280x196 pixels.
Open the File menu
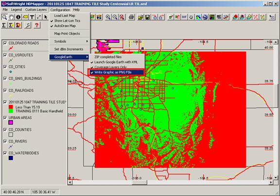[x=5, y=10]
